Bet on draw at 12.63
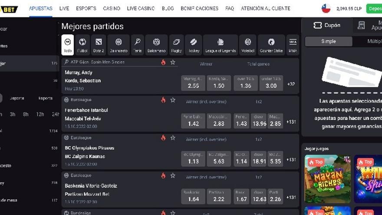382x215 pixels. coord(259,196)
